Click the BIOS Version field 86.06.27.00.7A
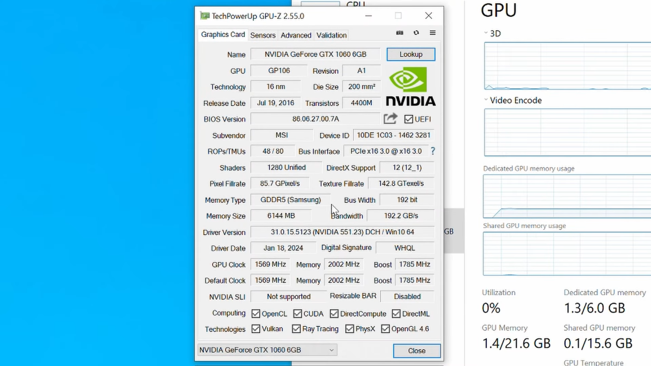The image size is (651, 366). (x=315, y=119)
